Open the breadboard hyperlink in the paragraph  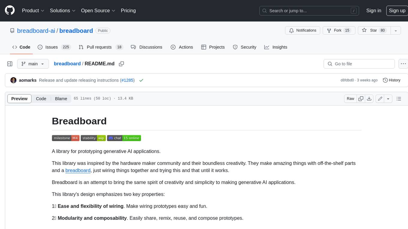click(x=78, y=170)
